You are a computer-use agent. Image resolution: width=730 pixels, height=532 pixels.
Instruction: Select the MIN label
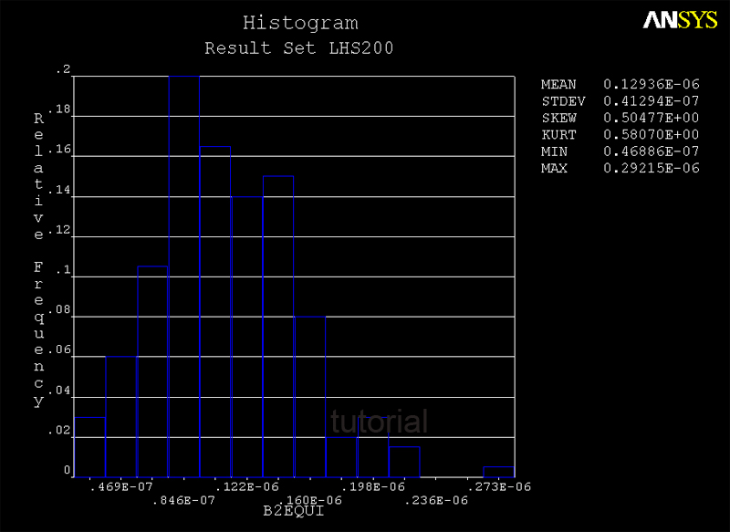point(555,151)
